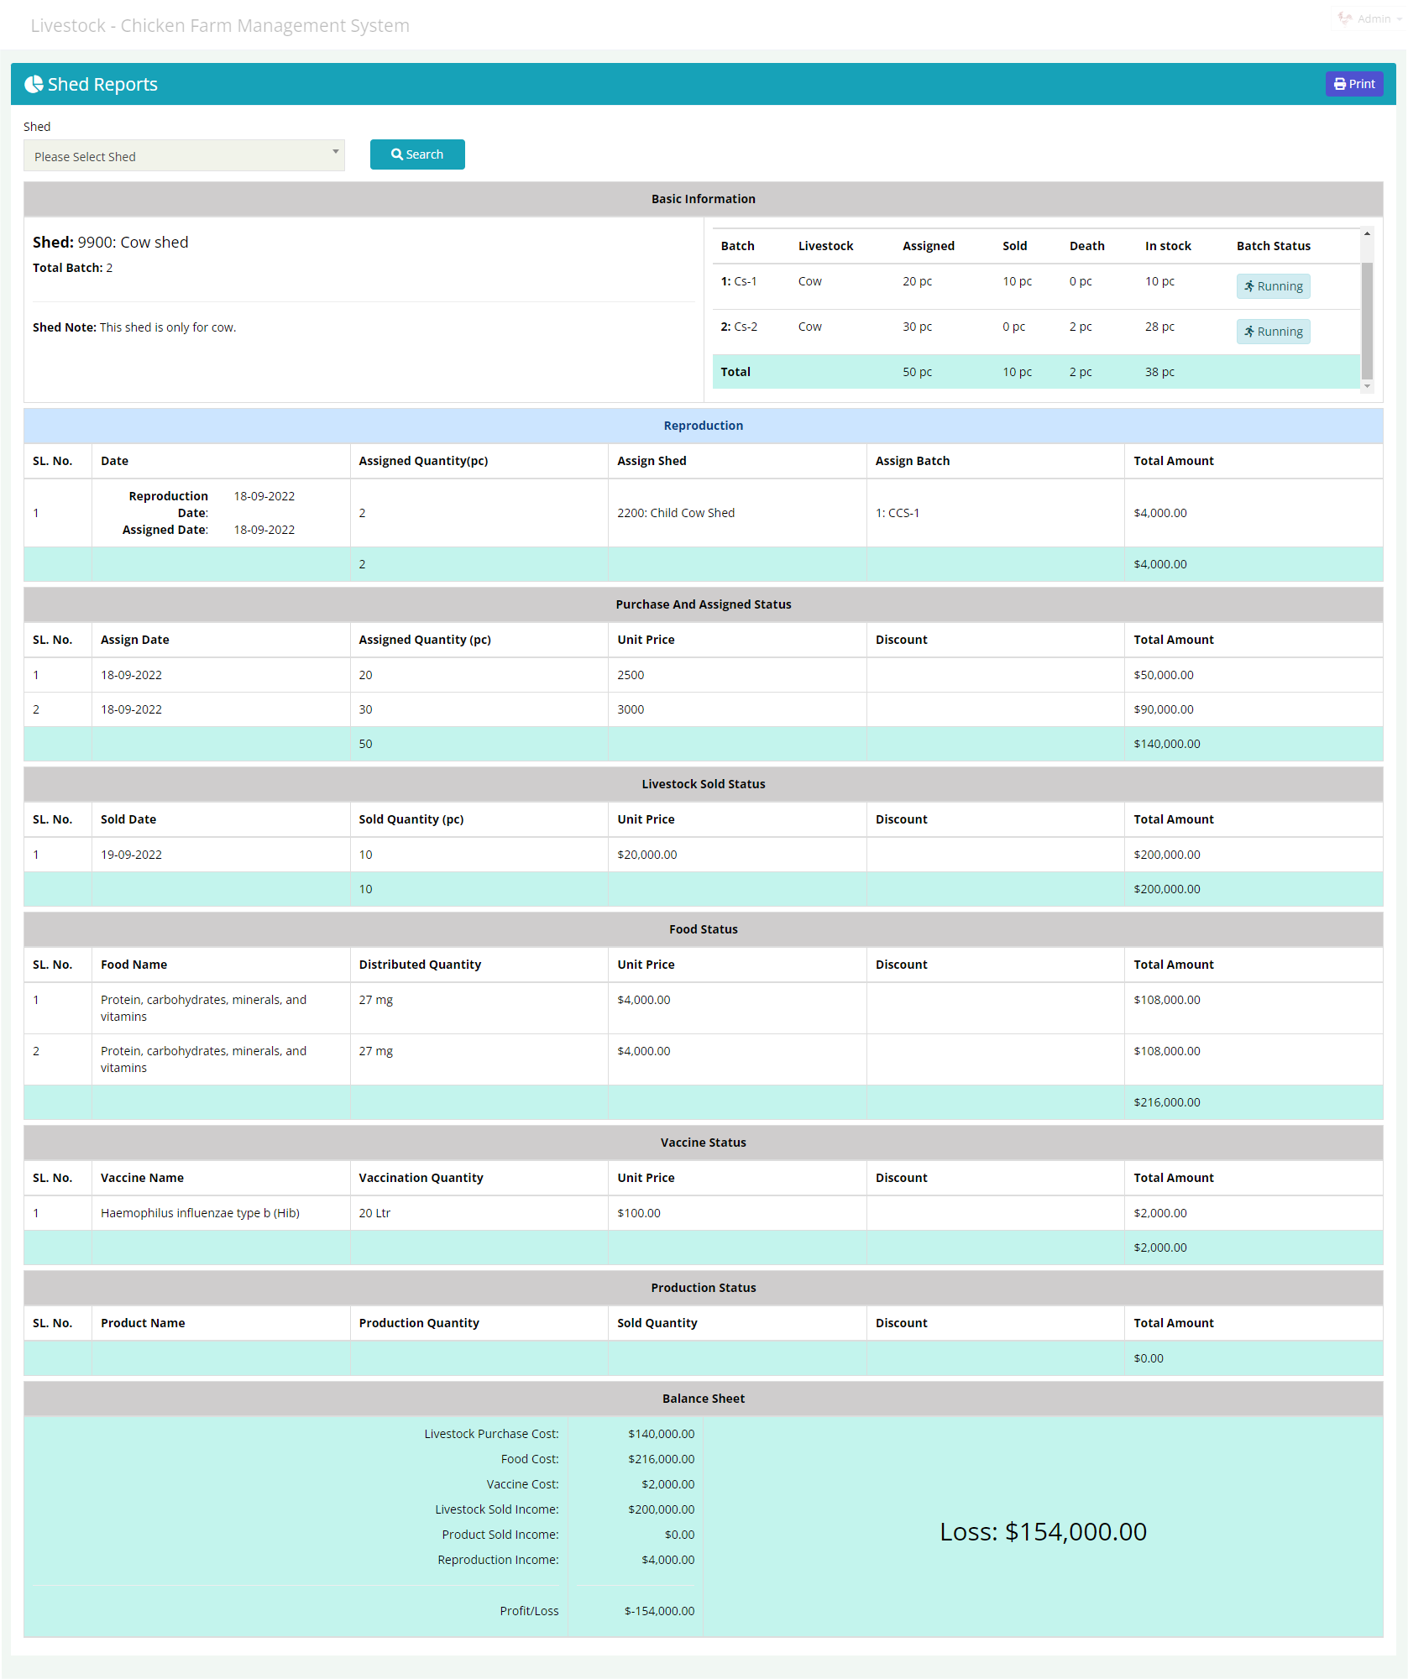Click the Admin rooster avatar icon
This screenshot has height=1679, width=1408.
pos(1345,18)
